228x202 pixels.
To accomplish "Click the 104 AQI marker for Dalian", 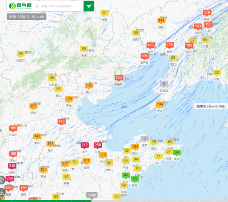I will [x=160, y=104].
